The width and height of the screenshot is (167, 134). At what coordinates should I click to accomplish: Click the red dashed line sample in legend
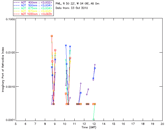[17, 14]
